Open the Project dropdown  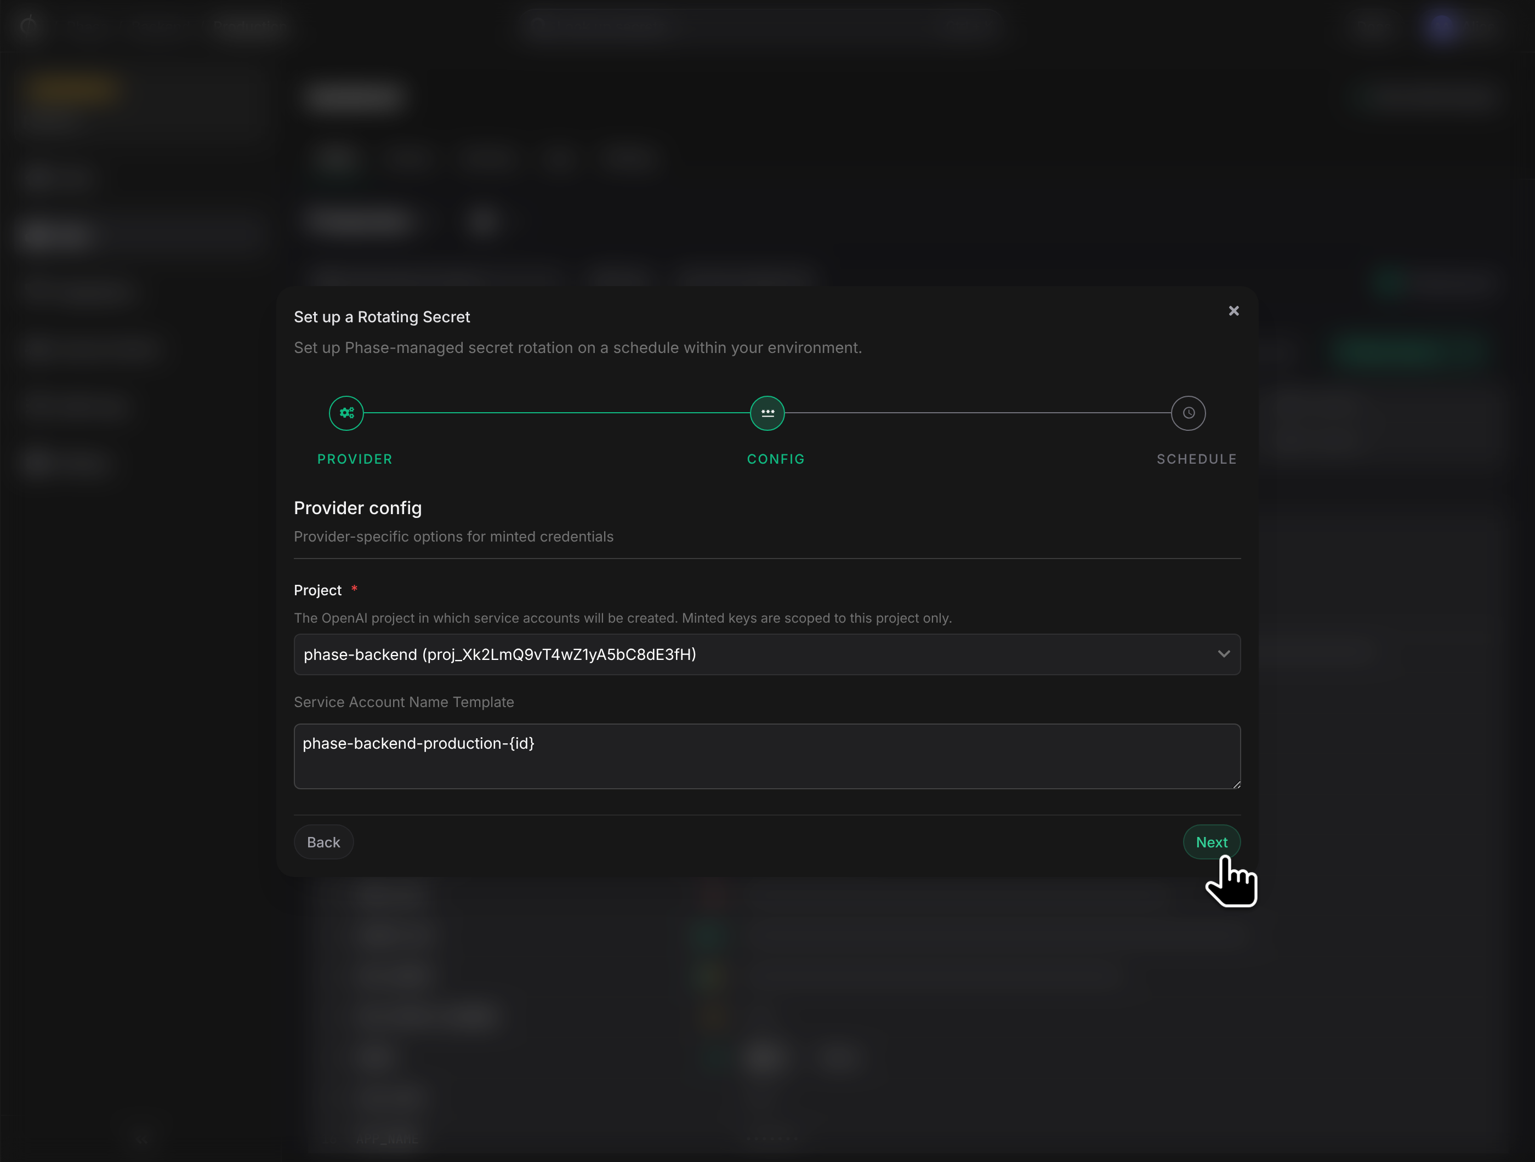pos(767,654)
